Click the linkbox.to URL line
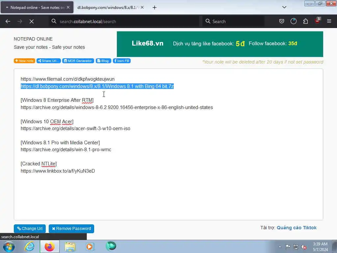Image resolution: width=337 pixels, height=253 pixels. pyautogui.click(x=58, y=171)
